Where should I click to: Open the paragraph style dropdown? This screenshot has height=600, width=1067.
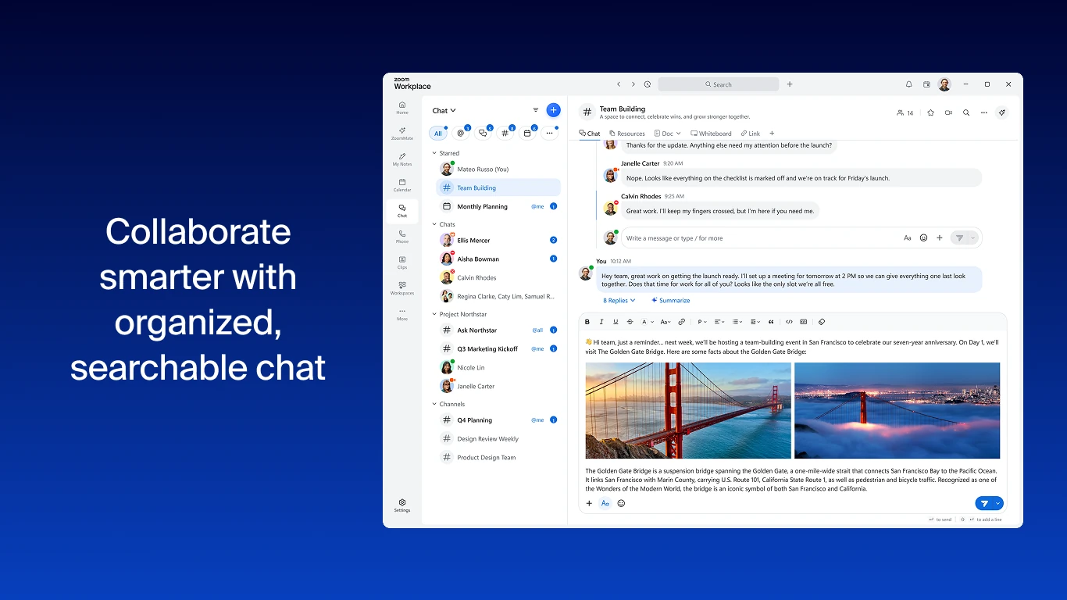pyautogui.click(x=701, y=322)
